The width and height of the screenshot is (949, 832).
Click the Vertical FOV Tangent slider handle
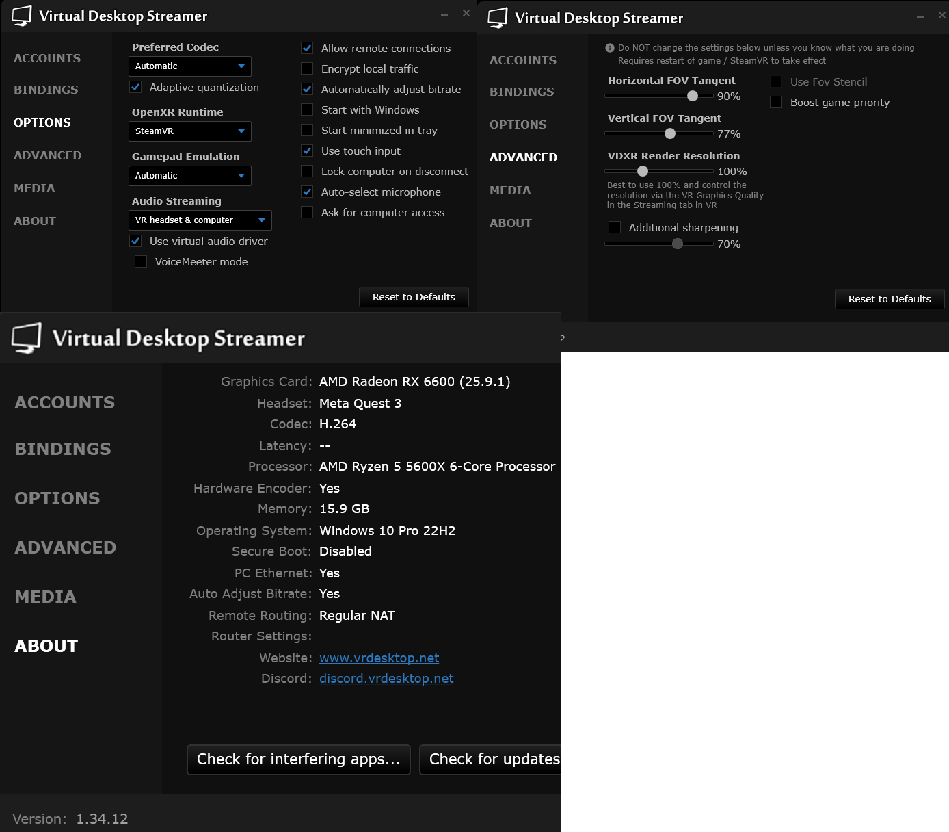[670, 134]
